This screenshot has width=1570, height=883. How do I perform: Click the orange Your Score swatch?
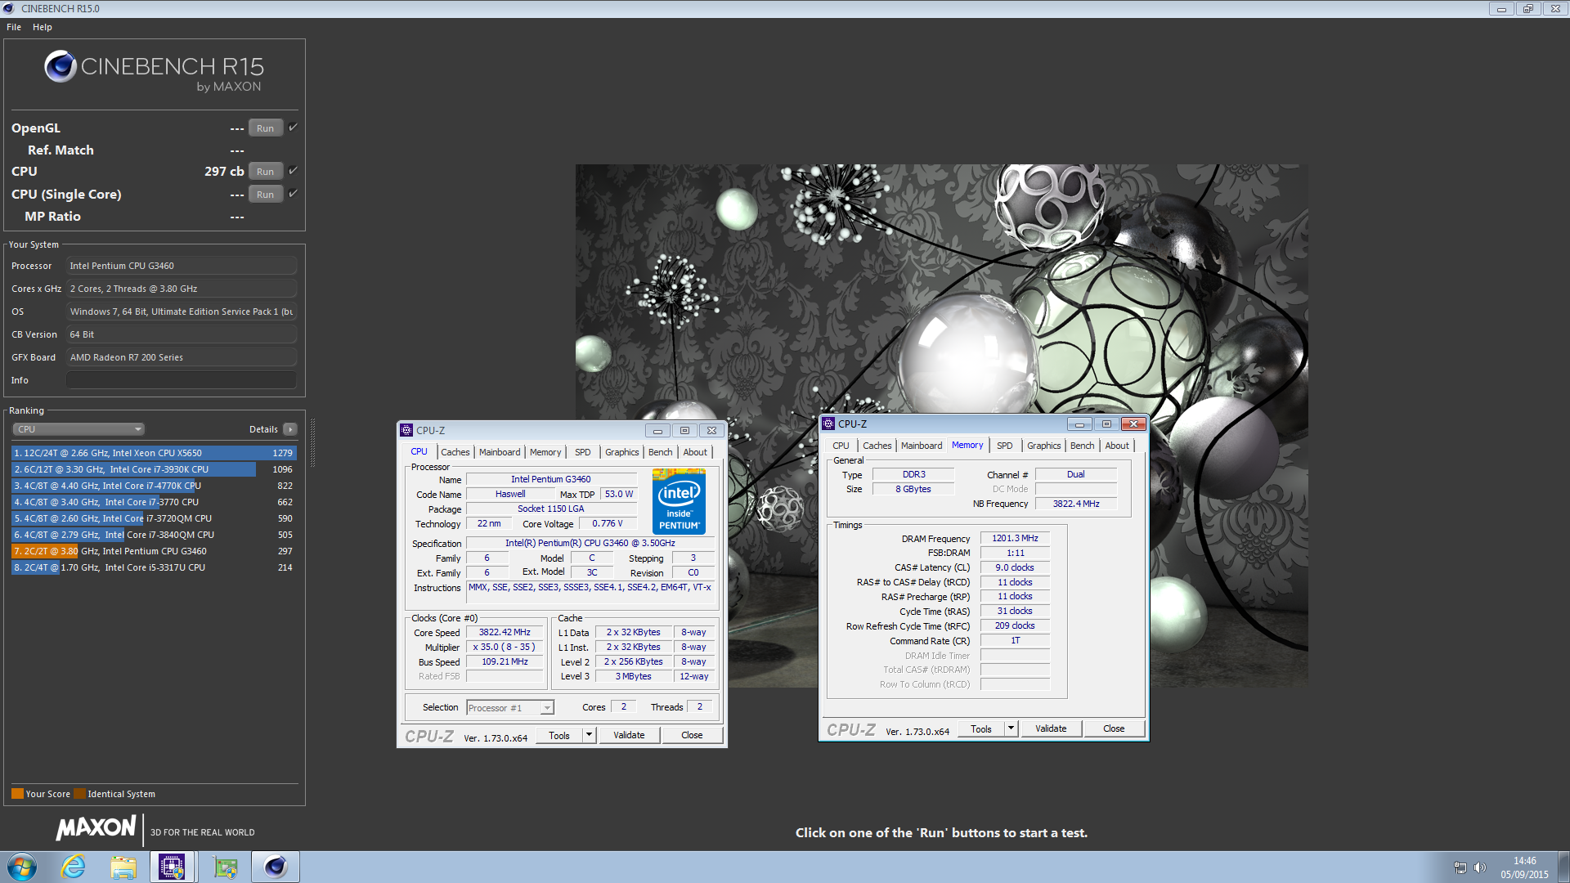pos(17,794)
